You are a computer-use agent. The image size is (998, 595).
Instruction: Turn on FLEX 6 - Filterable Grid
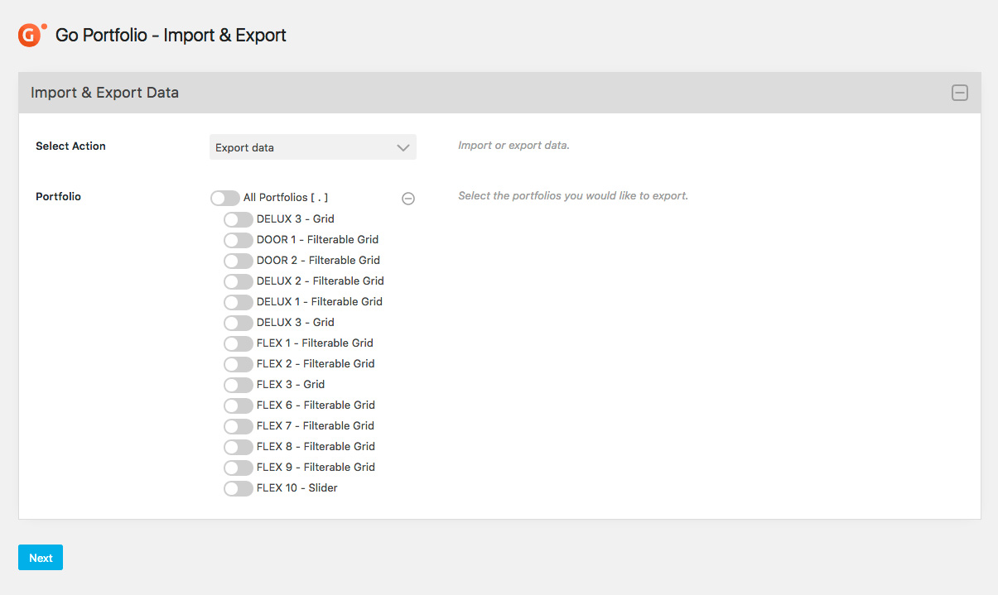[238, 405]
